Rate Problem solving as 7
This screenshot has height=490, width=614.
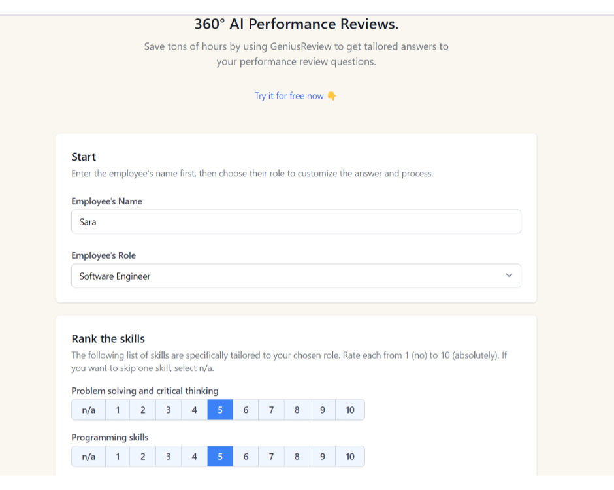pyautogui.click(x=271, y=410)
